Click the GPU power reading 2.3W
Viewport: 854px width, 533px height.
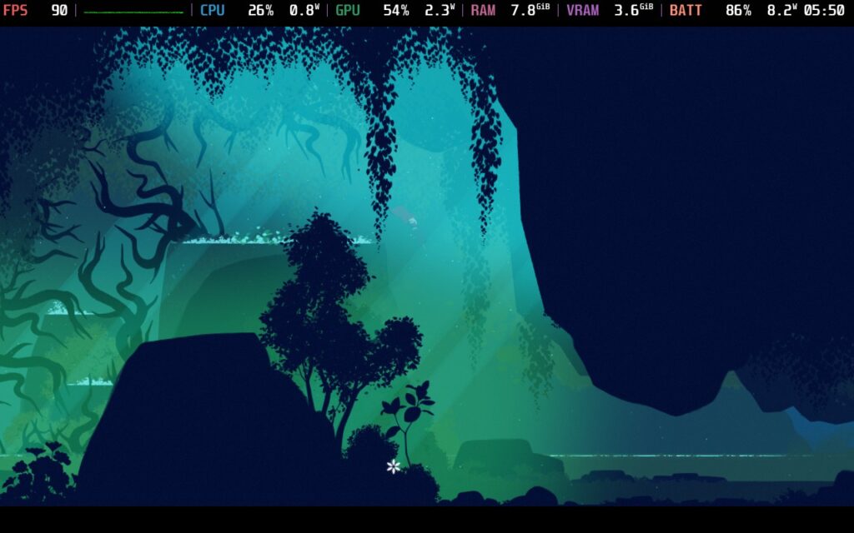(x=440, y=10)
